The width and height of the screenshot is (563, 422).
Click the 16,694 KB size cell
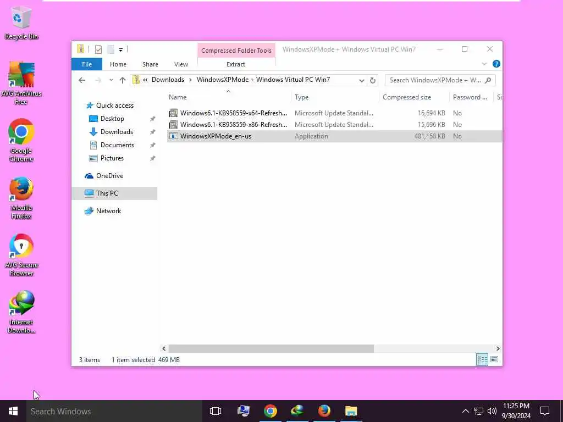click(x=431, y=113)
